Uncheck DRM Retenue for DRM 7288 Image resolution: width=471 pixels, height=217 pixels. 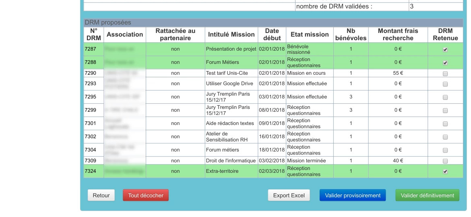click(445, 63)
